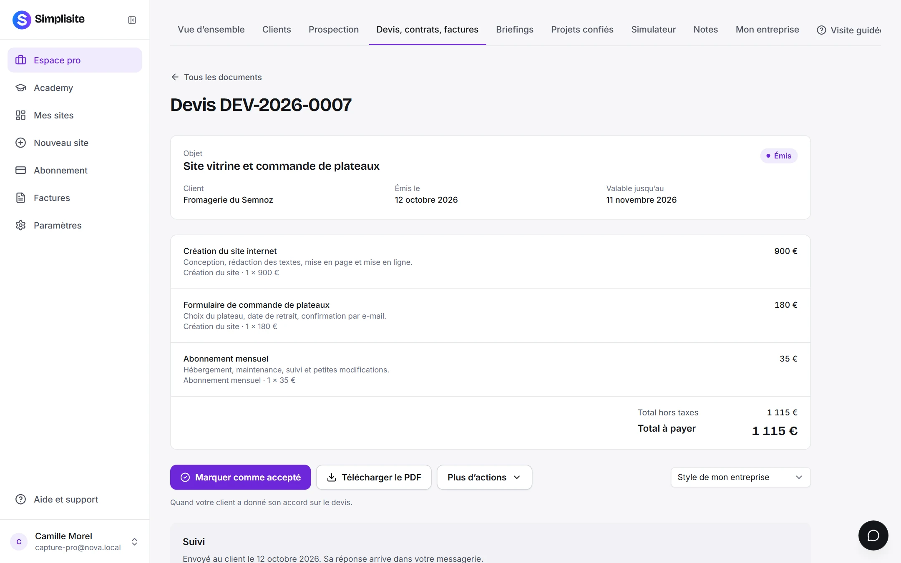Image resolution: width=901 pixels, height=563 pixels.
Task: Click the Mes sites grid icon
Action: coord(21,115)
